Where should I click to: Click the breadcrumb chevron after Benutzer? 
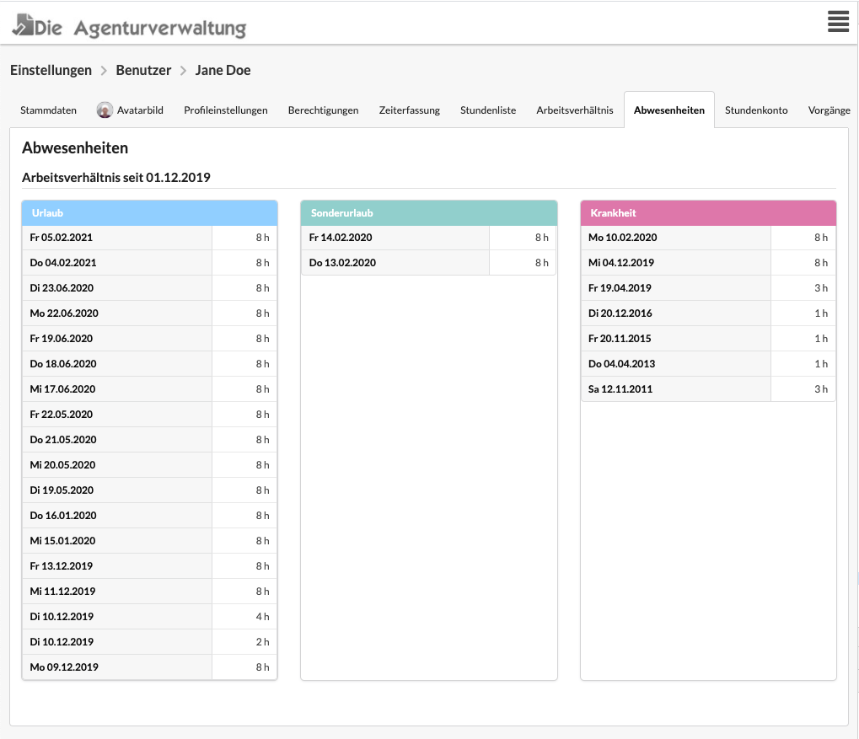(183, 71)
